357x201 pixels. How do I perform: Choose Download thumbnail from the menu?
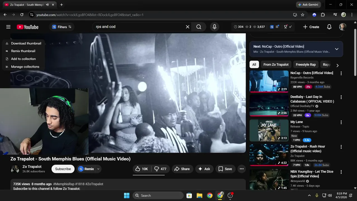coord(23,43)
